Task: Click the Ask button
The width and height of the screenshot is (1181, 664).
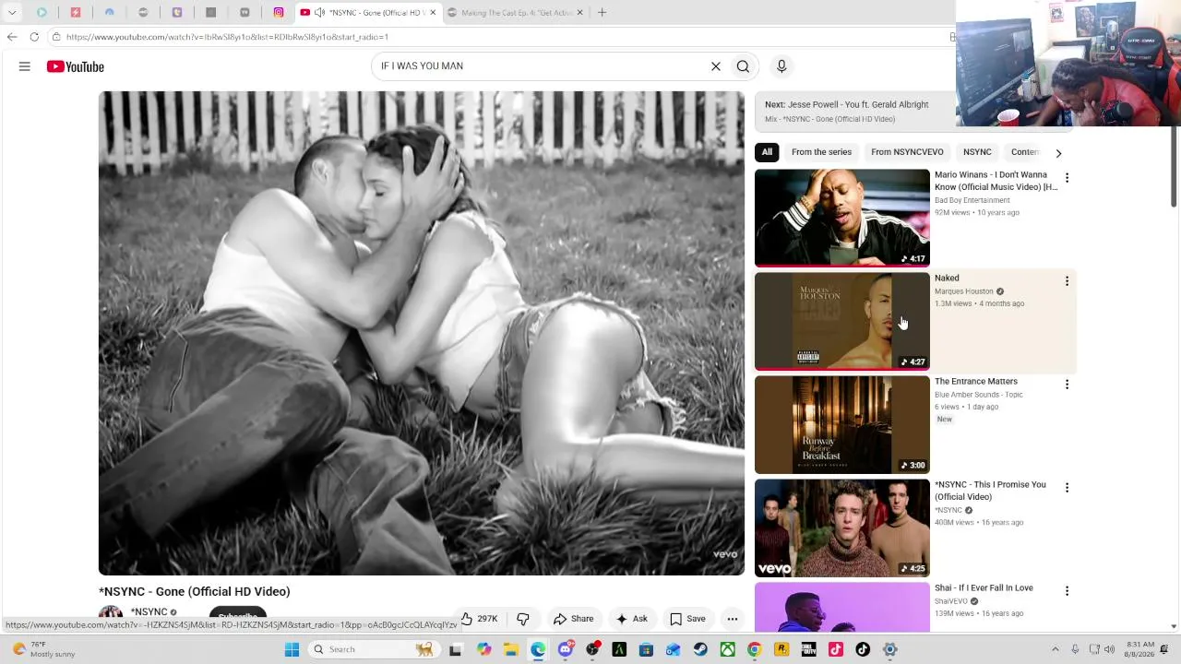Action: tap(632, 619)
